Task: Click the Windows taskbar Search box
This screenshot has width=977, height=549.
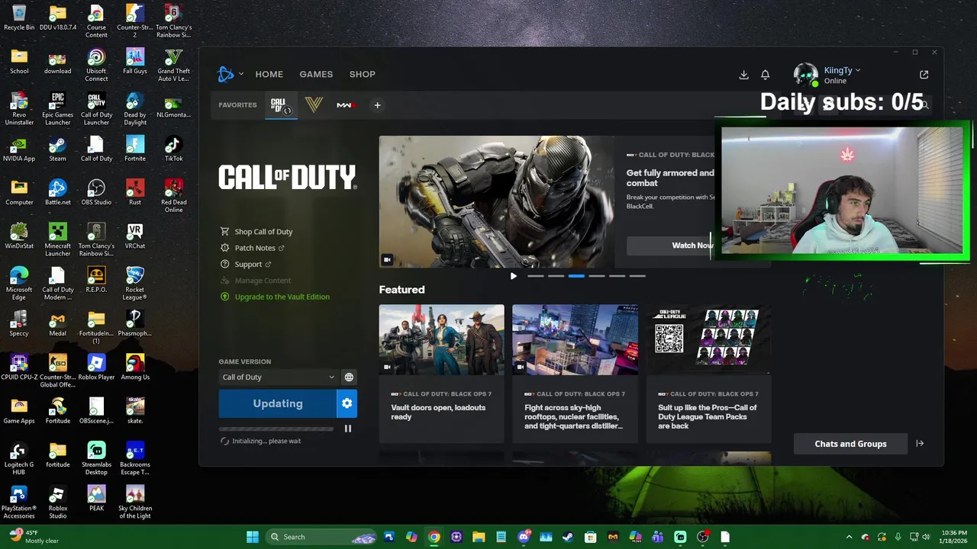Action: click(x=322, y=537)
